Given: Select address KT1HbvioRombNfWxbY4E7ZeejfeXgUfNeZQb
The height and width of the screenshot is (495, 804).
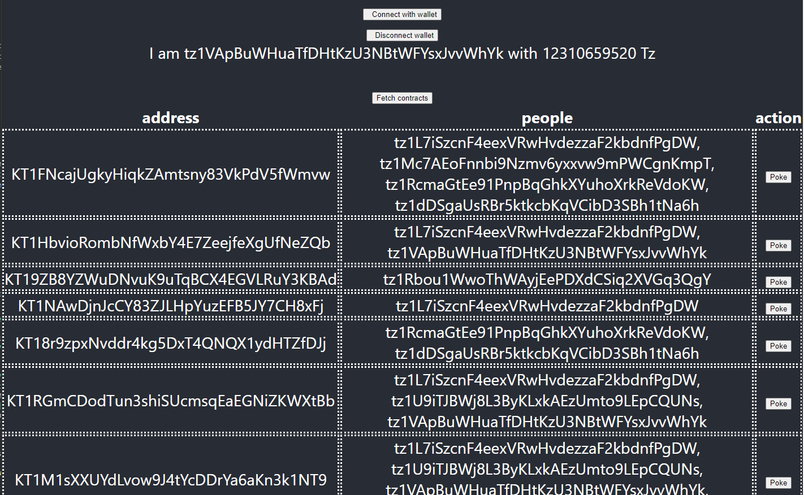Looking at the screenshot, I should pos(170,242).
